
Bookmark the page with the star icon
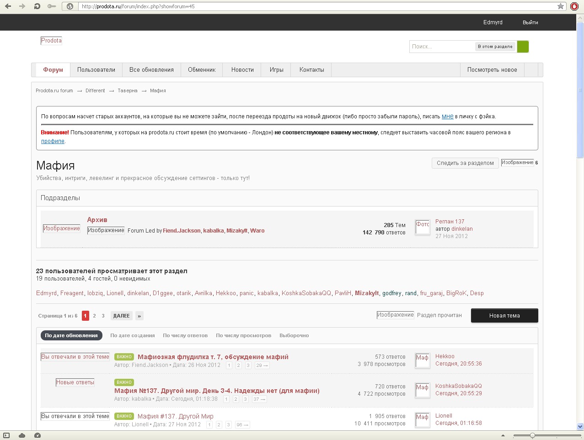coord(560,6)
